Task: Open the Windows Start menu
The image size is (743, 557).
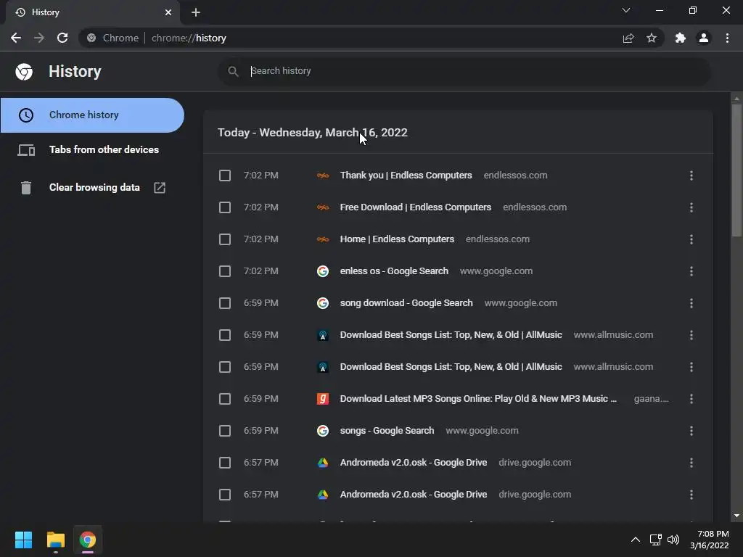Action: pyautogui.click(x=23, y=540)
